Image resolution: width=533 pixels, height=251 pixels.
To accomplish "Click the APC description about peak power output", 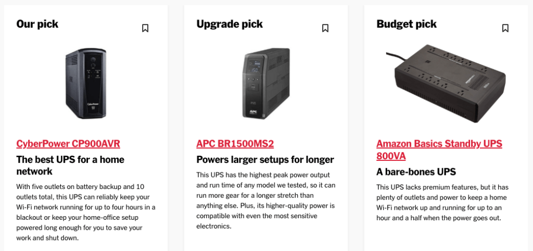I will pos(266,200).
